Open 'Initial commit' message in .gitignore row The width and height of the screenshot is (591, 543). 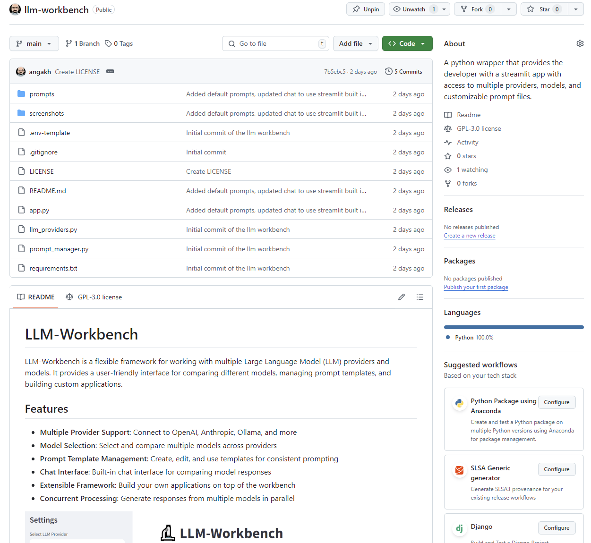[206, 152]
